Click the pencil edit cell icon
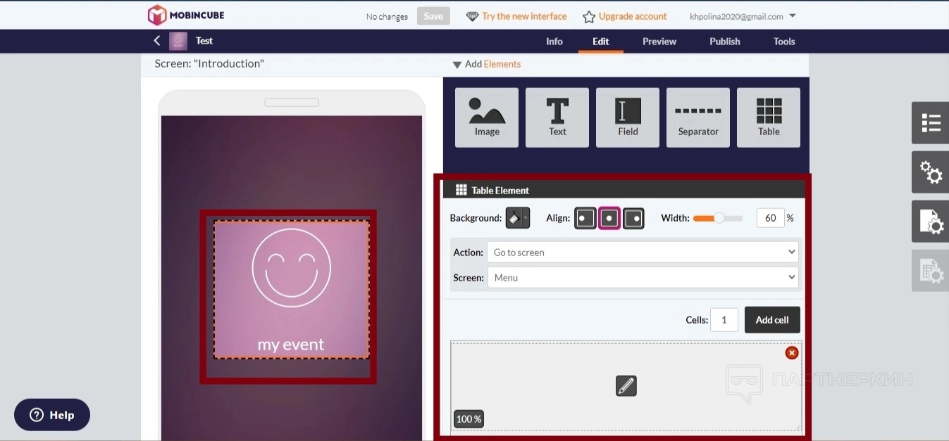This screenshot has height=441, width=949. point(626,385)
